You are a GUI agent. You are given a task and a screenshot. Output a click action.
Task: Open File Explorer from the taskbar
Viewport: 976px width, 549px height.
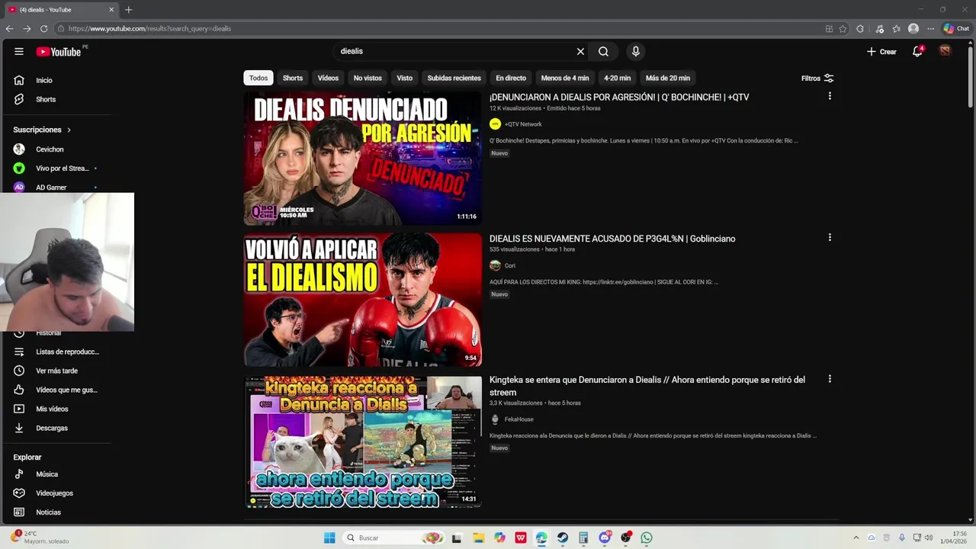(478, 538)
